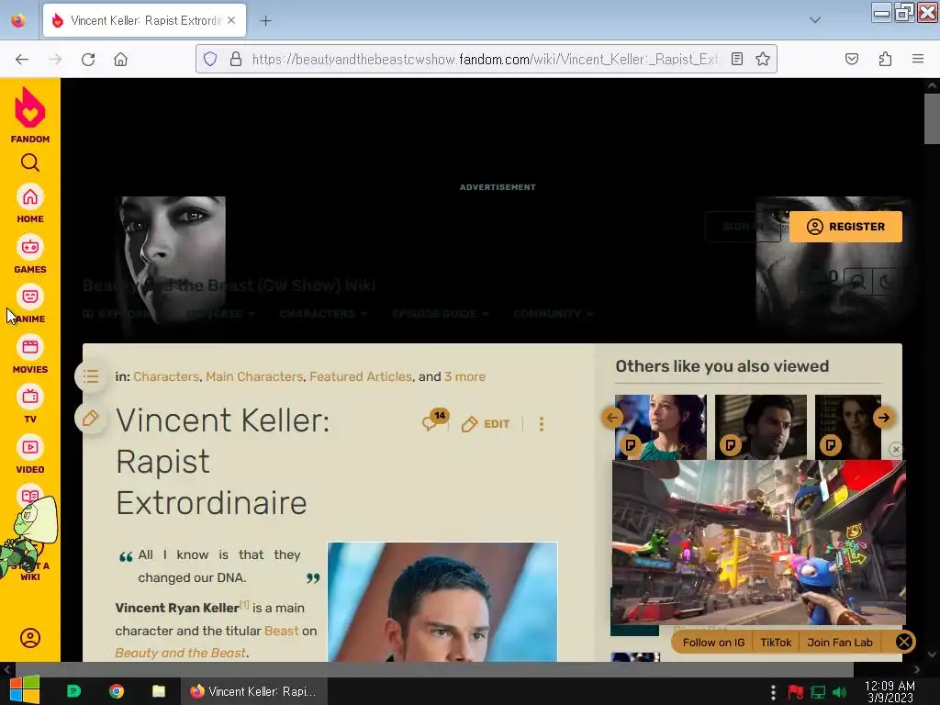Click the EDIT article button
The width and height of the screenshot is (940, 705).
point(486,424)
